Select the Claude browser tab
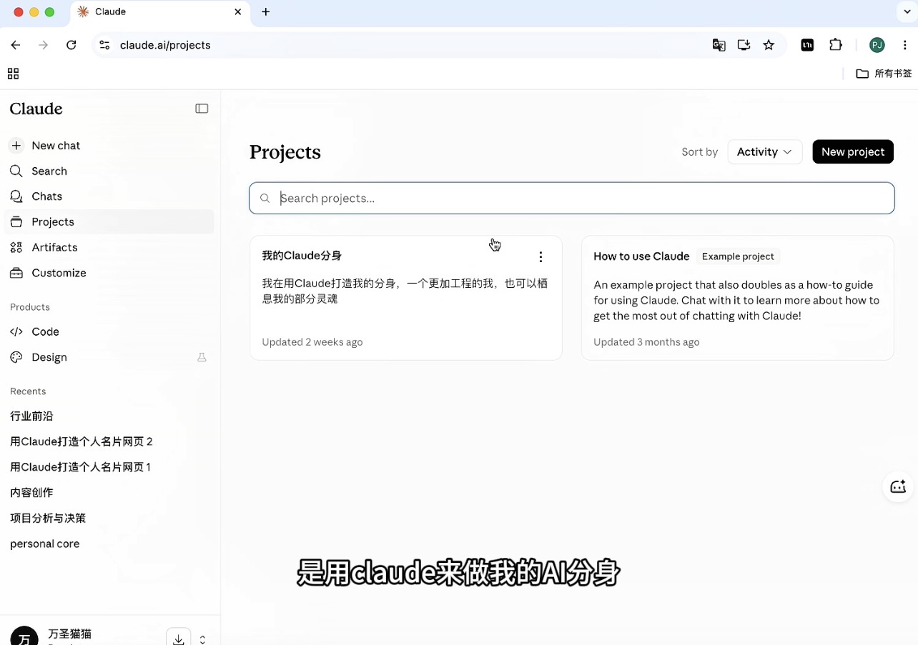Viewport: 918px width, 645px height. (160, 12)
